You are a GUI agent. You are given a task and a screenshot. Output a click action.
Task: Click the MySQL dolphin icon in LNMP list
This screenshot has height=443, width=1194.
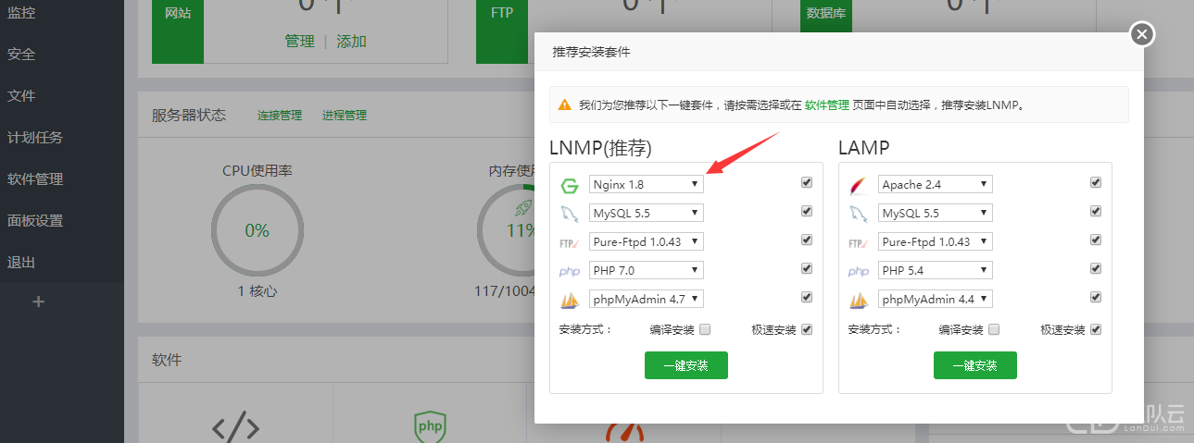[569, 214]
